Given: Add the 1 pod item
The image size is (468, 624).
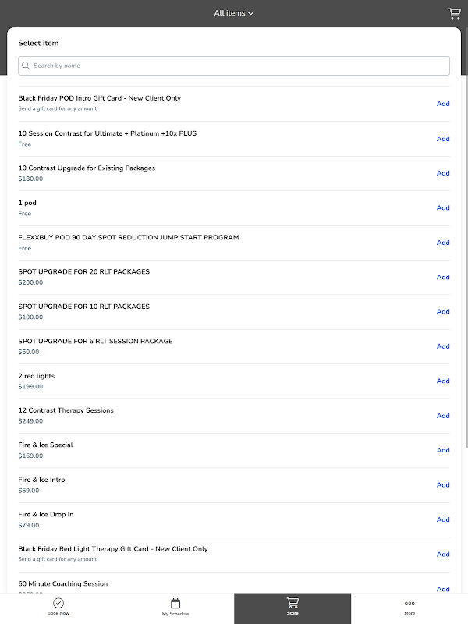Looking at the screenshot, I should pos(443,207).
